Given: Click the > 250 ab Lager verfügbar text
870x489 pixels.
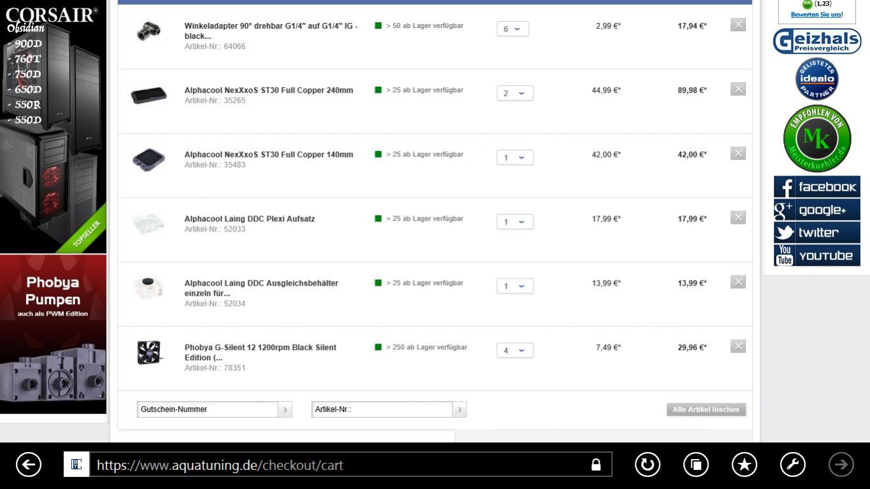Looking at the screenshot, I should (426, 347).
